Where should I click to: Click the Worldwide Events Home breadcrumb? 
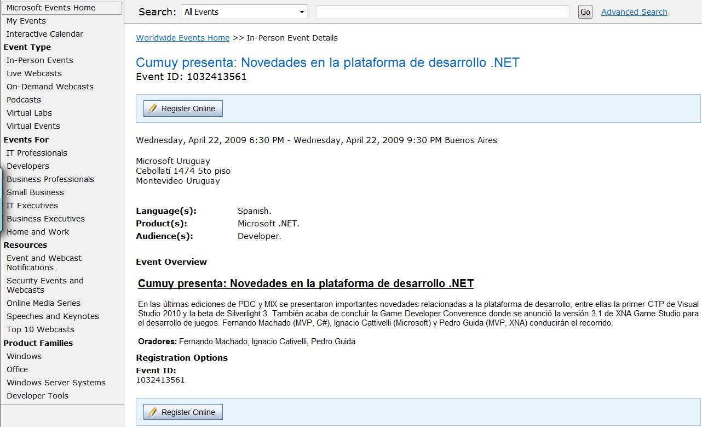click(x=182, y=38)
